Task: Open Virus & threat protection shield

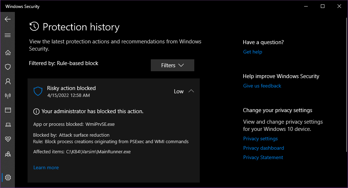Action: pos(8,67)
